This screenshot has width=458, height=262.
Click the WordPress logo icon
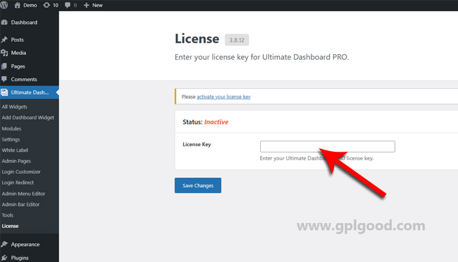click(5, 5)
